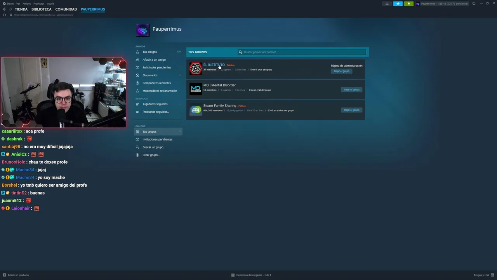Click the Pauperrimus avatar in the top bar
Viewport: 497px width, 280px height.
point(418,3)
